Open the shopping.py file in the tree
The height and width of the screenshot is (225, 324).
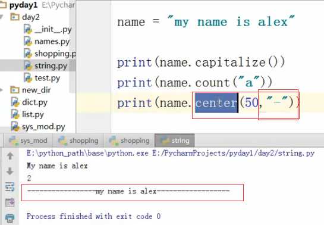[x=55, y=54]
